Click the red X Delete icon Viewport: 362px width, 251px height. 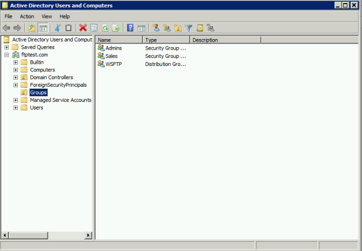tap(83, 28)
